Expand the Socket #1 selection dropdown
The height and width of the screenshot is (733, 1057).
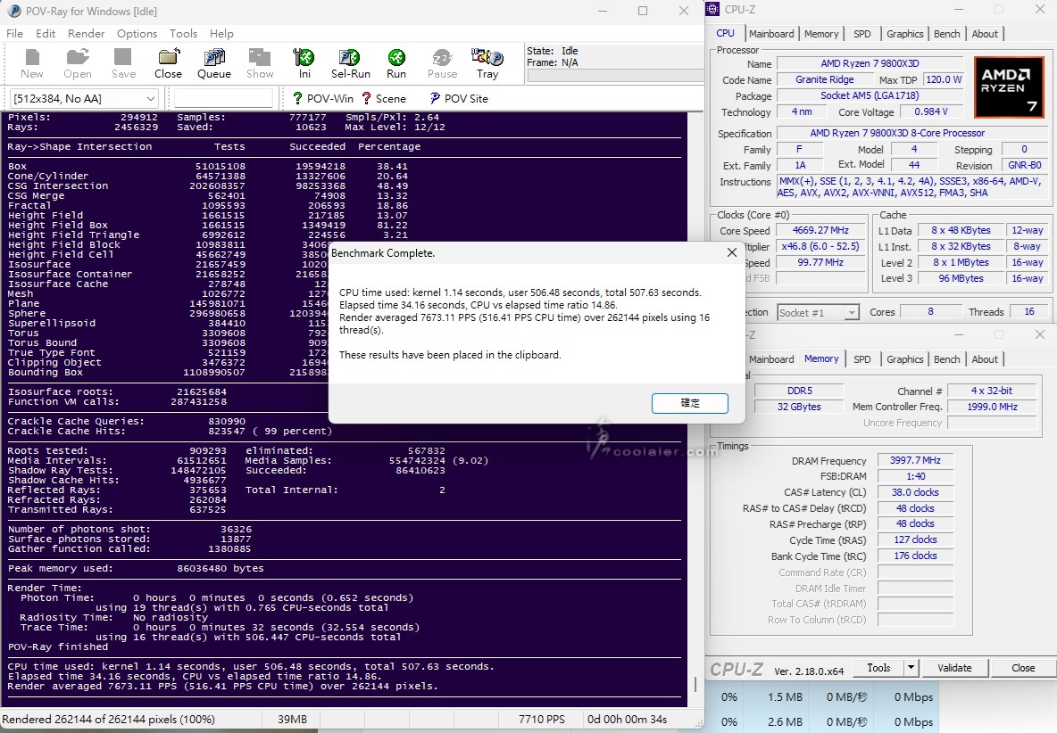click(851, 312)
